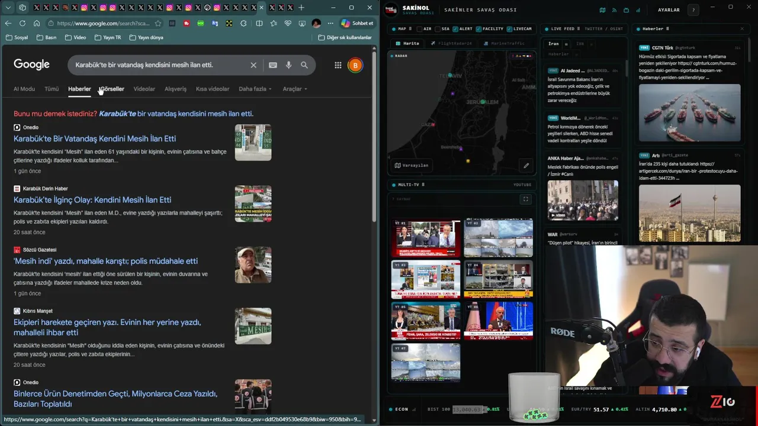The width and height of the screenshot is (758, 426).
Task: Open Onedio article Kendini Mesih İlan Etti
Action: (x=95, y=138)
